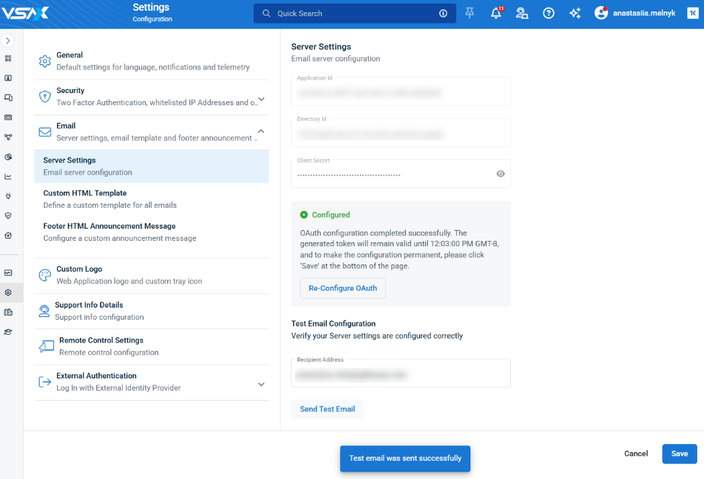Image resolution: width=704 pixels, height=479 pixels.
Task: Click the AI sparkle icon
Action: [x=575, y=13]
